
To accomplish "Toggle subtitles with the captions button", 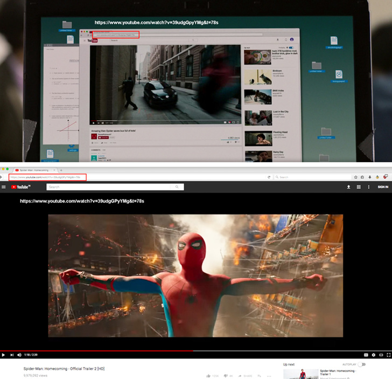I will (x=366, y=355).
